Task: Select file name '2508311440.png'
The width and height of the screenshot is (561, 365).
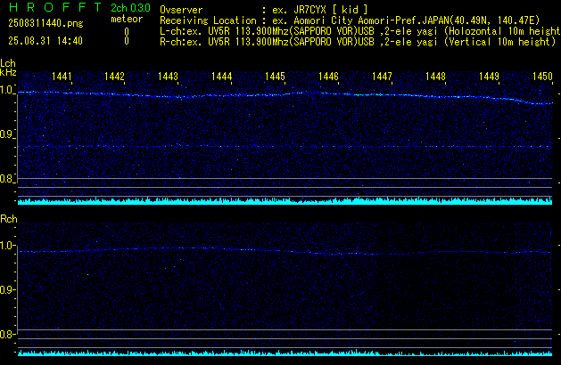Action: (45, 23)
